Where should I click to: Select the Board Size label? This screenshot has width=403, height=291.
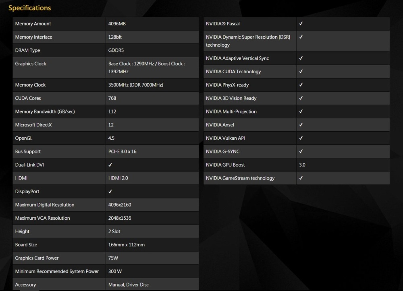[x=26, y=245]
